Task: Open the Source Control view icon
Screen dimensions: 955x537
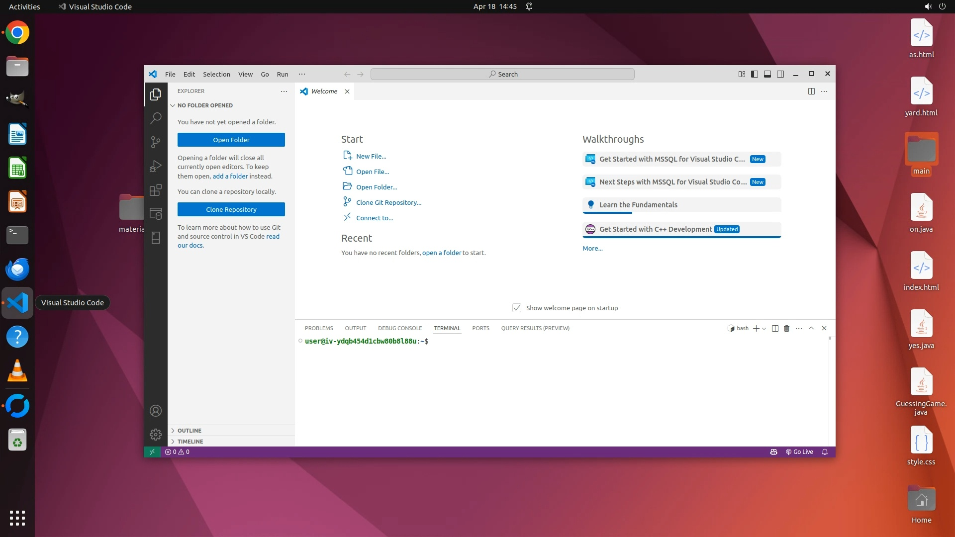Action: coord(156,142)
